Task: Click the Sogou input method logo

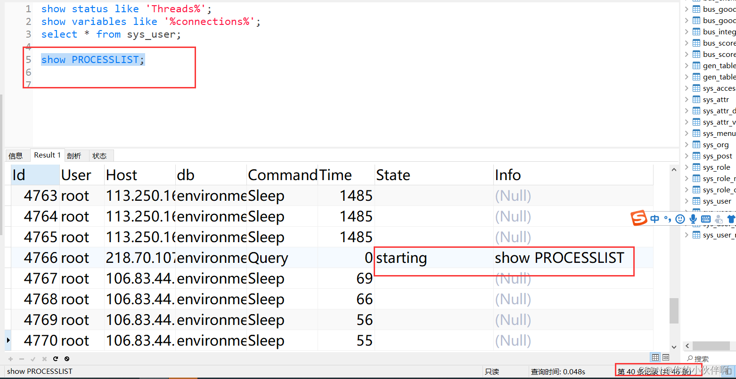Action: (x=639, y=219)
